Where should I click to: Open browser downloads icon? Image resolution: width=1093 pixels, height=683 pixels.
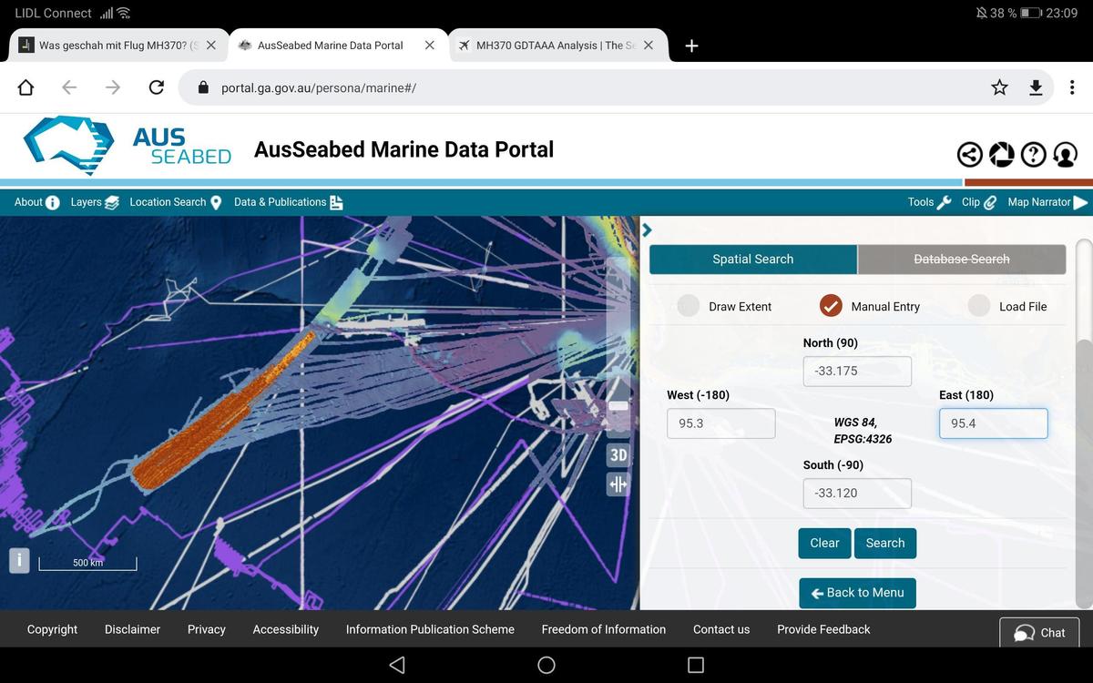point(1036,87)
